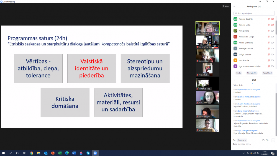Toggle muted mic icon for Agnese Skudrīte
This screenshot has width=277, height=156.
tap(269, 19)
